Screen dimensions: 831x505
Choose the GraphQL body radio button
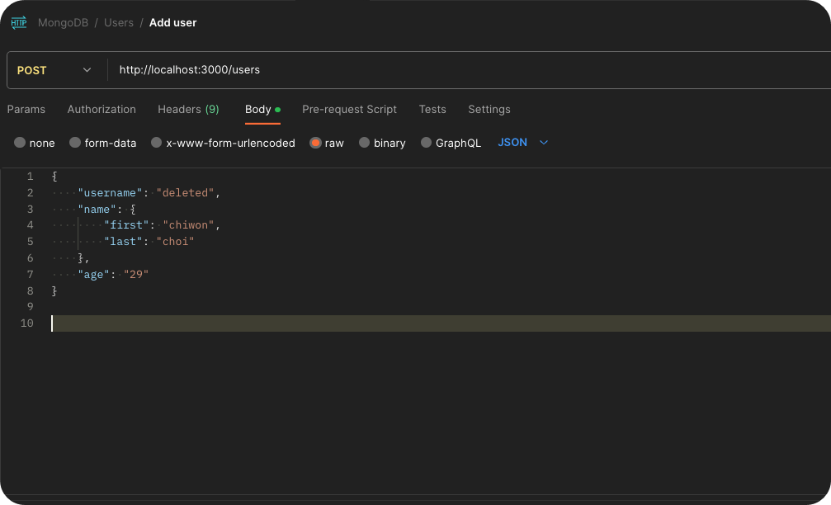[x=426, y=143]
